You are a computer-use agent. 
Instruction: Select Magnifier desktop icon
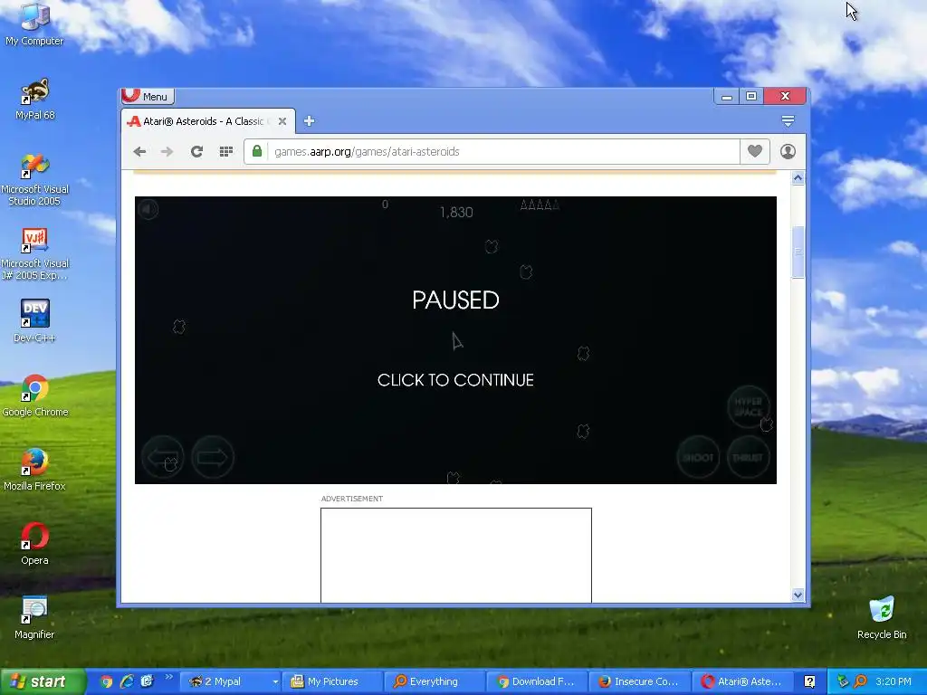35,618
